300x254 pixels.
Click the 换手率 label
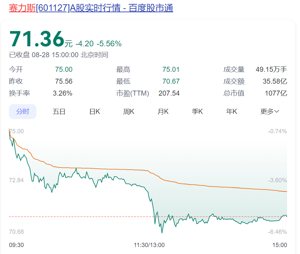tap(20, 93)
